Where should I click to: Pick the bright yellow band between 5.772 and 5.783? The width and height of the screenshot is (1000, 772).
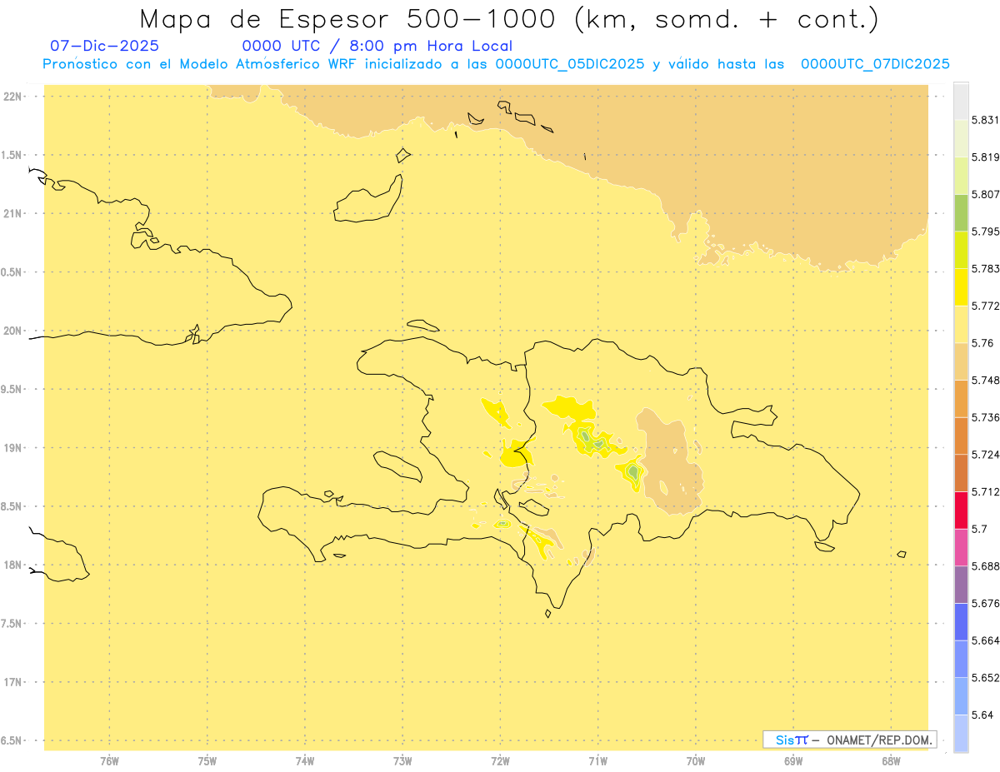coord(961,286)
